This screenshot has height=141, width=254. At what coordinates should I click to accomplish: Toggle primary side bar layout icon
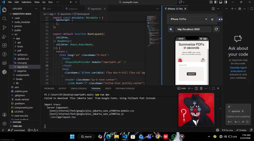[x=216, y=2]
